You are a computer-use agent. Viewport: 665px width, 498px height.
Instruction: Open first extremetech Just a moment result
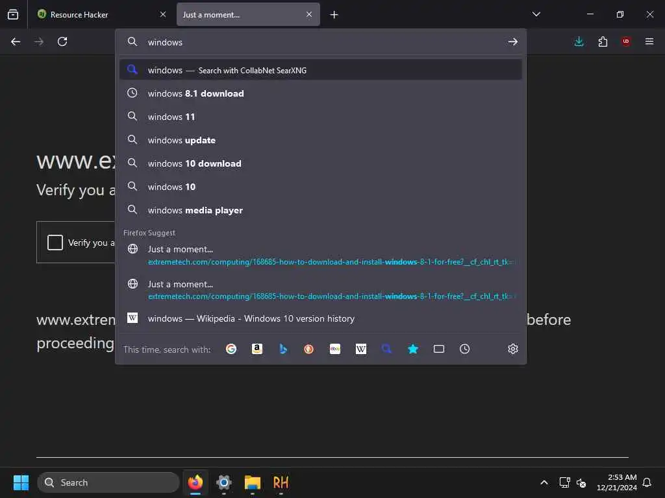(321, 255)
